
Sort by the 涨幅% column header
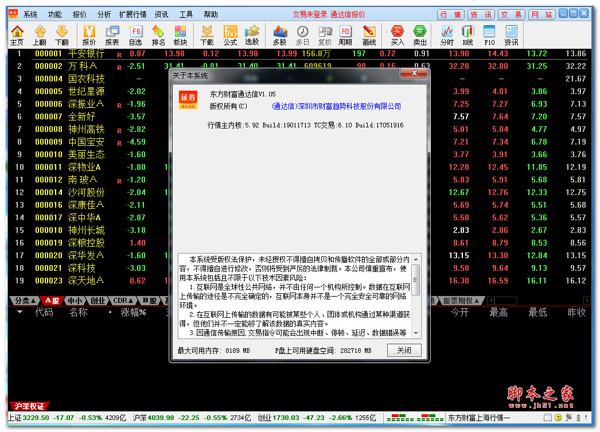point(133,312)
